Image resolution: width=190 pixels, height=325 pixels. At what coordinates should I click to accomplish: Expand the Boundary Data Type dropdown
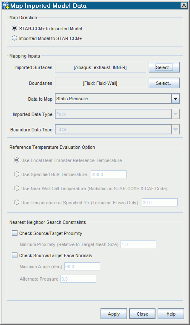pyautogui.click(x=176, y=130)
